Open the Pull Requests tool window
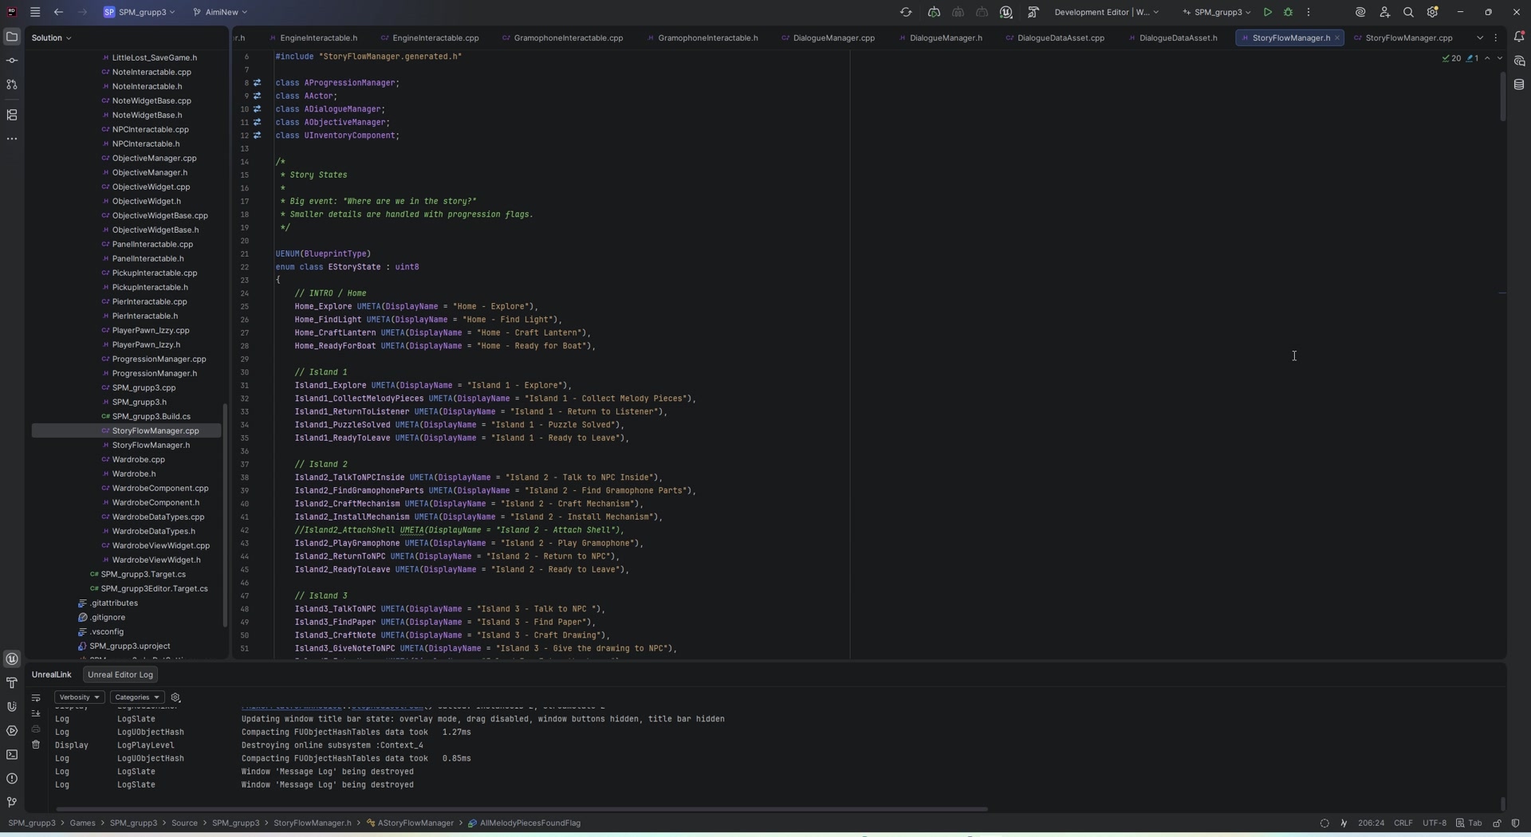The width and height of the screenshot is (1531, 837). (12, 84)
